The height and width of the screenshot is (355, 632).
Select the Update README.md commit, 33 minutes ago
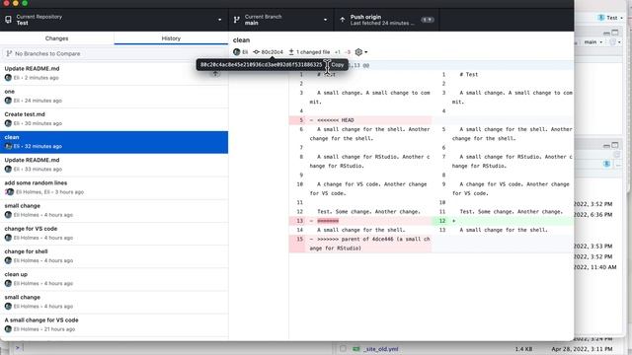[x=115, y=165]
